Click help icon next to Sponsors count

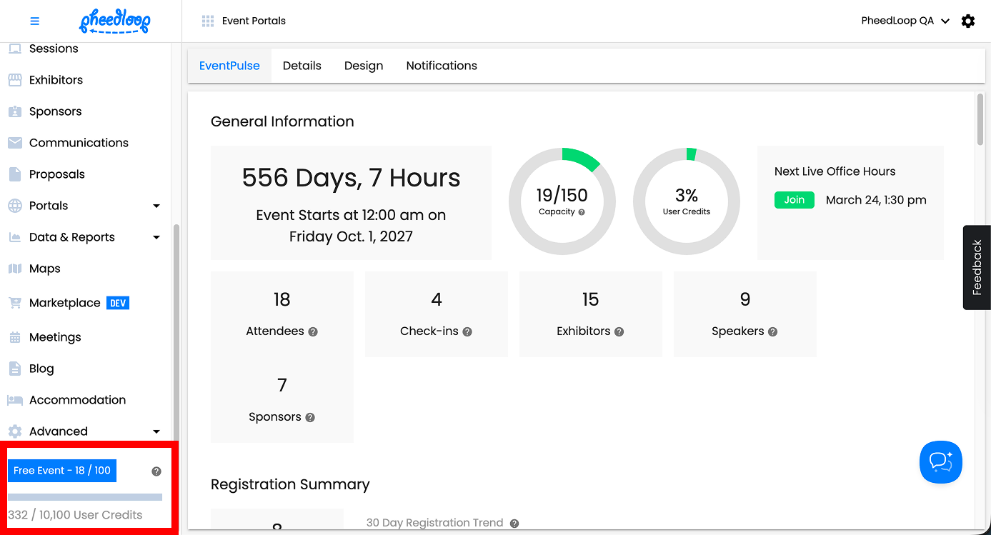click(x=310, y=417)
